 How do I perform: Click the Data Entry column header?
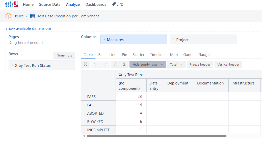click(155, 86)
